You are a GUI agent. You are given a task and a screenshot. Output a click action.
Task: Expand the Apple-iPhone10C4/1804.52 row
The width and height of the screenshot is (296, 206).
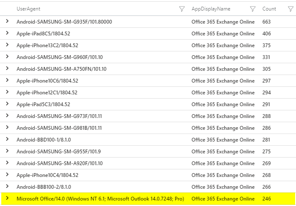pyautogui.click(x=7, y=174)
